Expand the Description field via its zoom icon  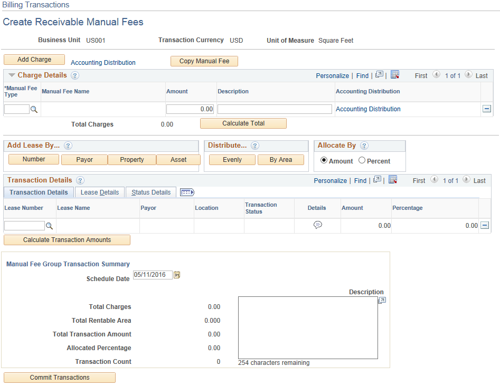(382, 300)
